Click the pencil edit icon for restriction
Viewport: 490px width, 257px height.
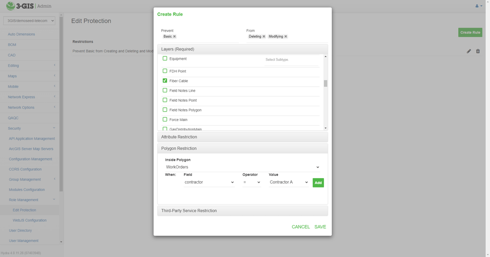[x=469, y=51]
